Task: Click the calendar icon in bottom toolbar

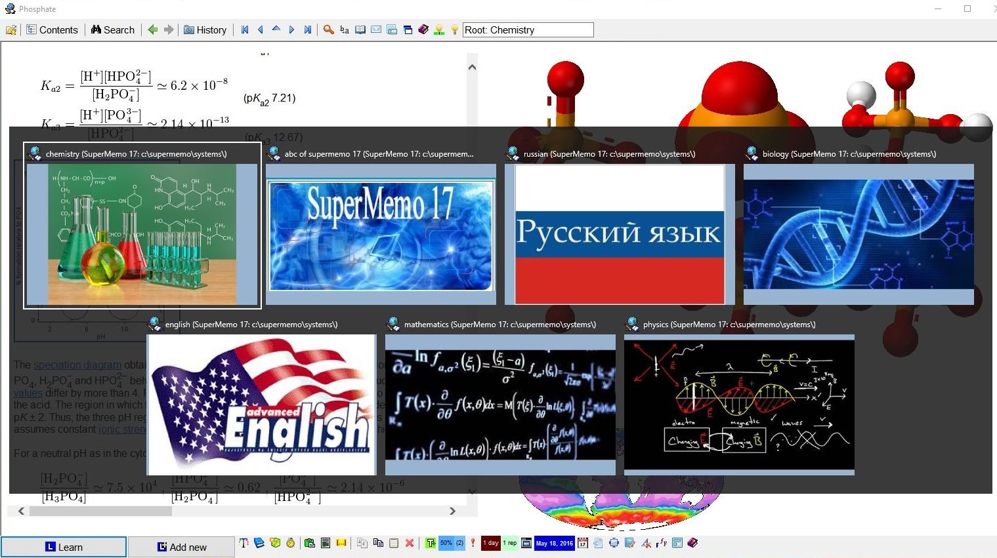Action: (x=582, y=543)
